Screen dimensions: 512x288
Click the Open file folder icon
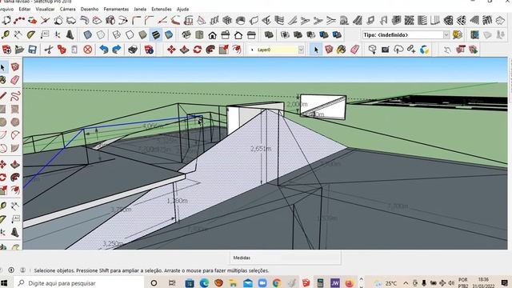click(x=19, y=50)
